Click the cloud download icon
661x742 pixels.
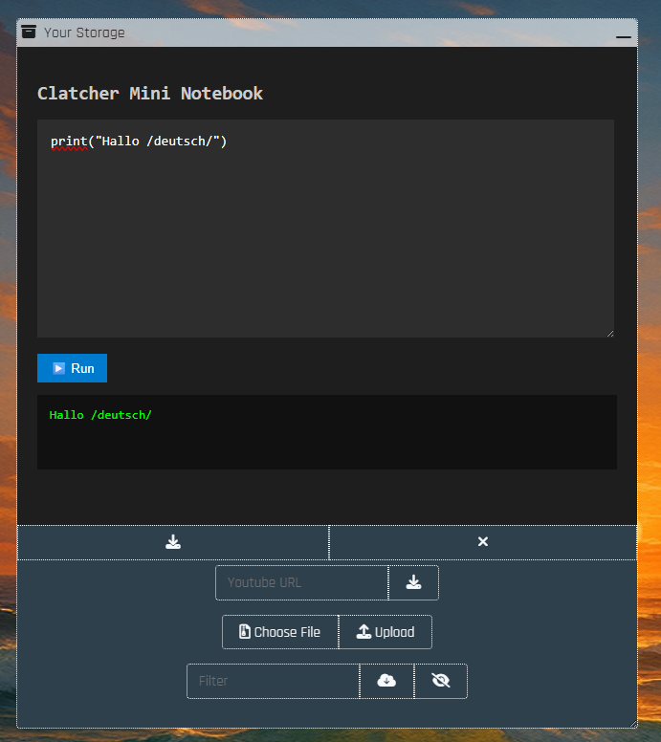coord(386,681)
